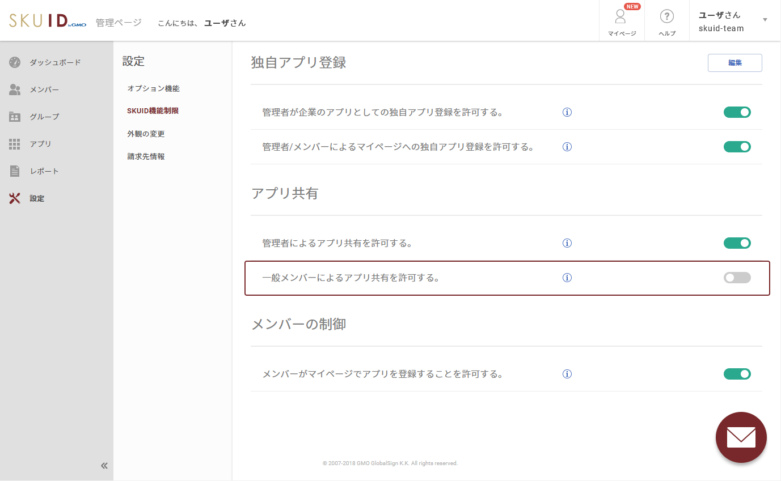Collapse the sidebar with the double-arrow control
This screenshot has width=781, height=481.
[x=104, y=465]
